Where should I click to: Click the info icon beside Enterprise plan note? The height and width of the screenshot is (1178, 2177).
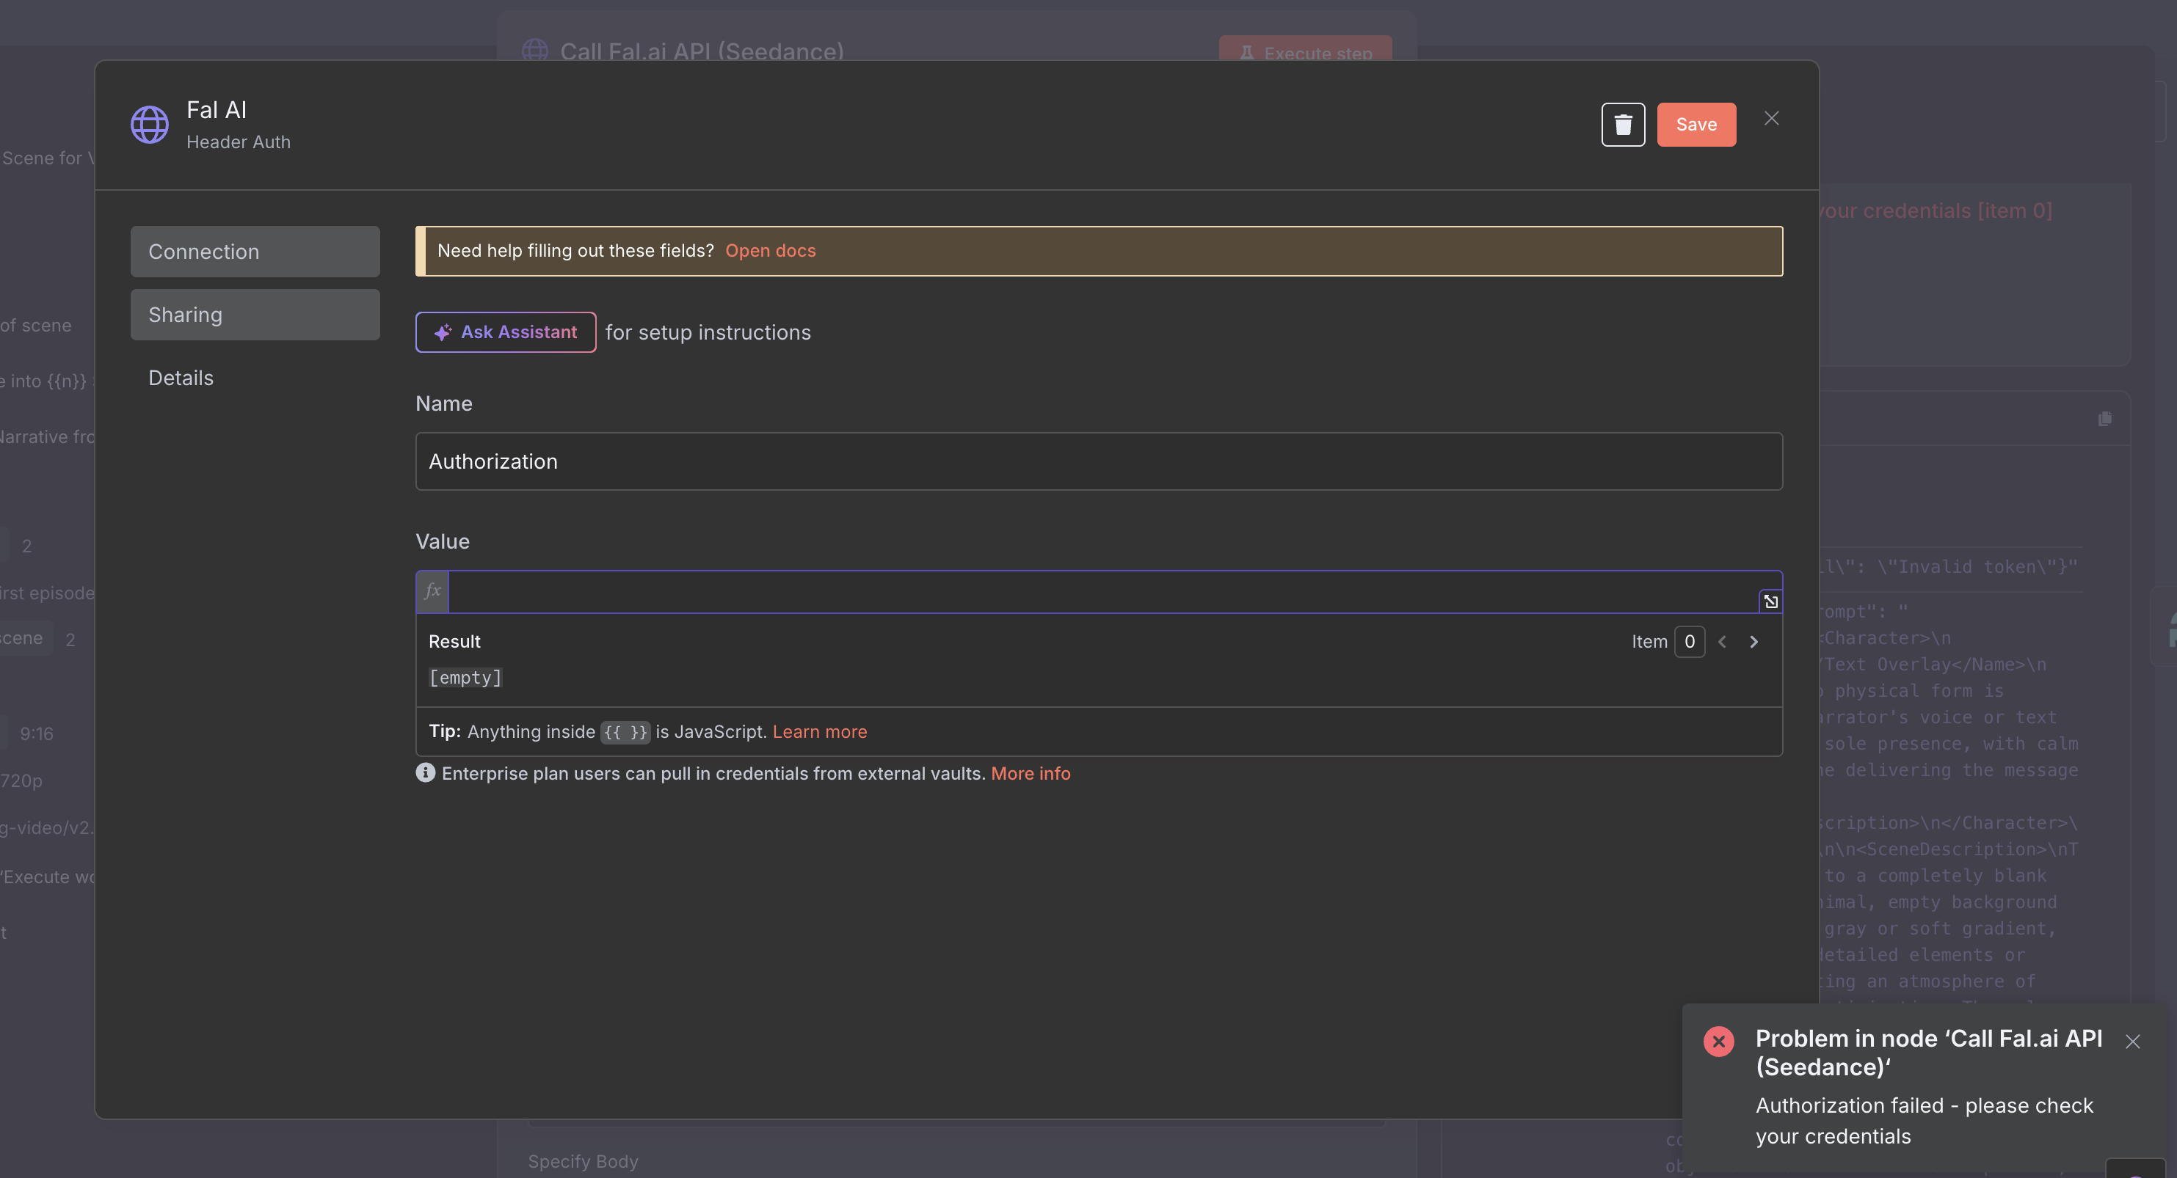tap(425, 772)
